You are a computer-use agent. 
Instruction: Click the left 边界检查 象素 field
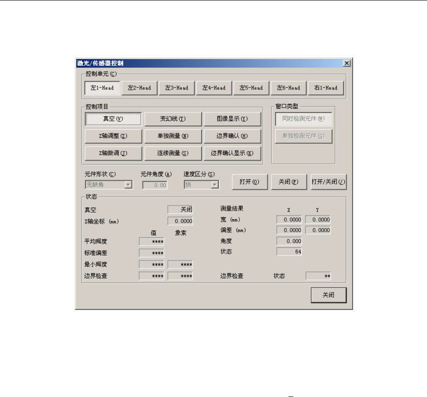(x=180, y=276)
